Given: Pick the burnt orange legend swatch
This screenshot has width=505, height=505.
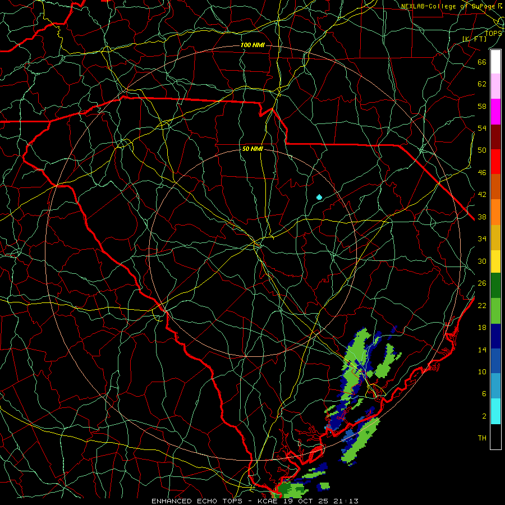Looking at the screenshot, I should click(x=495, y=186).
